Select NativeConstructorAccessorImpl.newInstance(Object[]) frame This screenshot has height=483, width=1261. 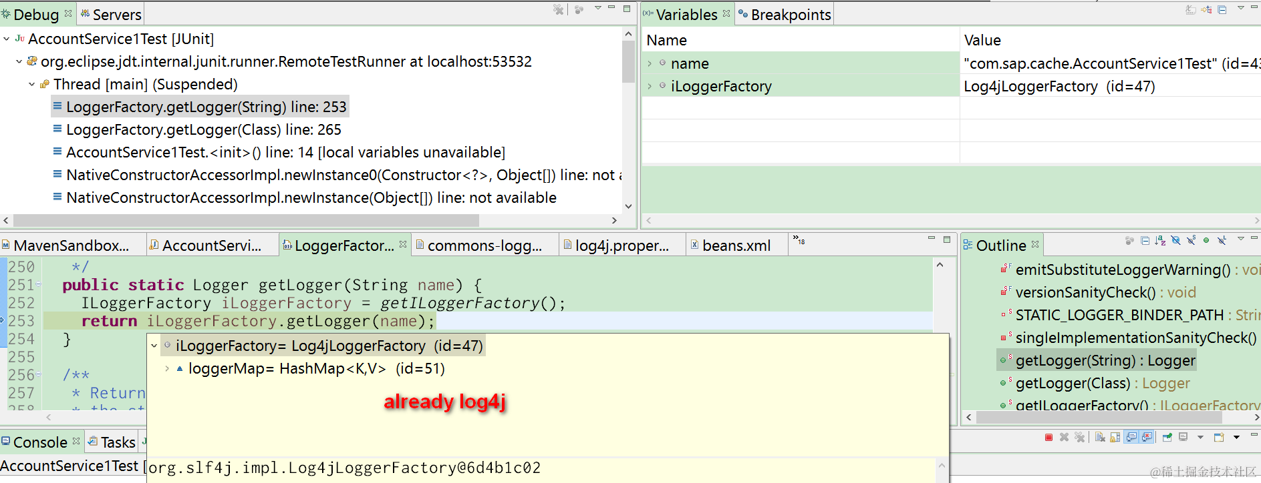pyautogui.click(x=304, y=197)
